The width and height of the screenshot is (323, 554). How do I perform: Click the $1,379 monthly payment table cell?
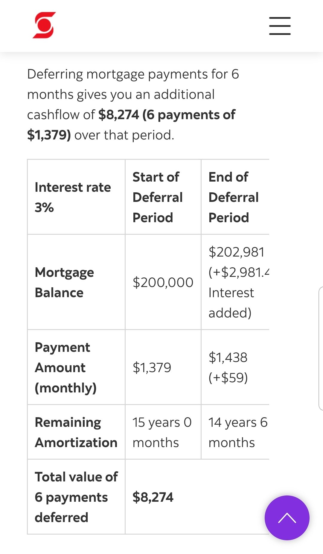152,367
